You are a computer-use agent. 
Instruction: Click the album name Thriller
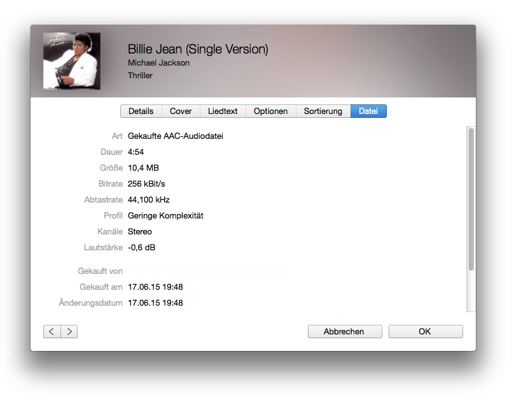[x=140, y=76]
